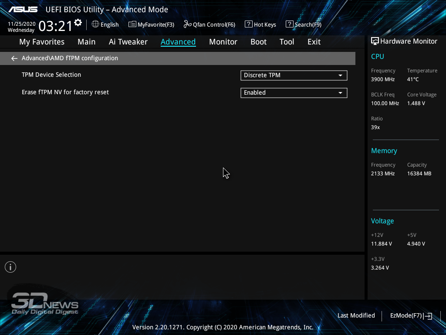Click the Core Voltage value 1.488 V

tap(416, 103)
